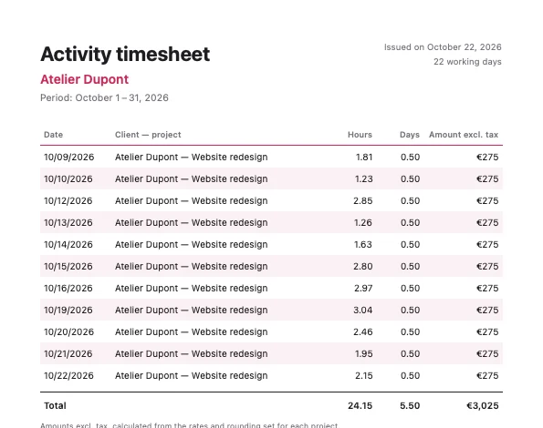This screenshot has height=428, width=543.
Task: Click the 'Hours' column header
Action: pyautogui.click(x=360, y=135)
